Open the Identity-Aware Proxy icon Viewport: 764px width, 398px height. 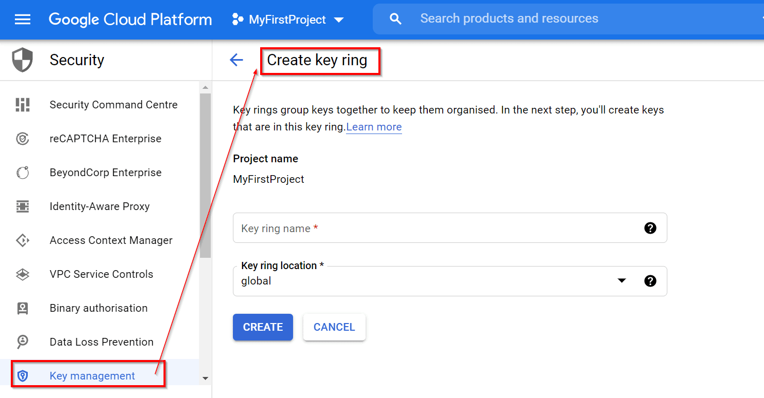click(x=23, y=206)
